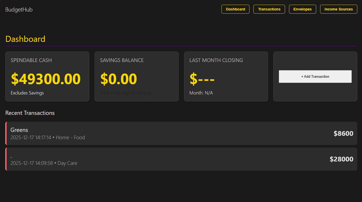The height and width of the screenshot is (202, 362).
Task: Open the Income Sources page
Action: pos(338,9)
